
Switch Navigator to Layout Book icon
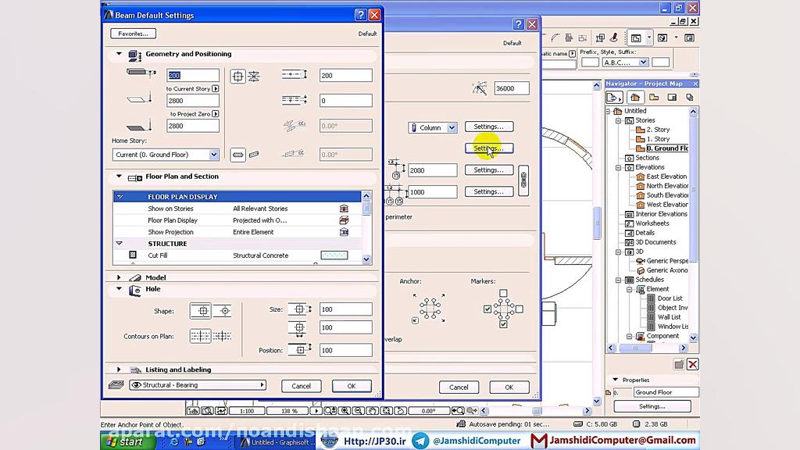(672, 98)
